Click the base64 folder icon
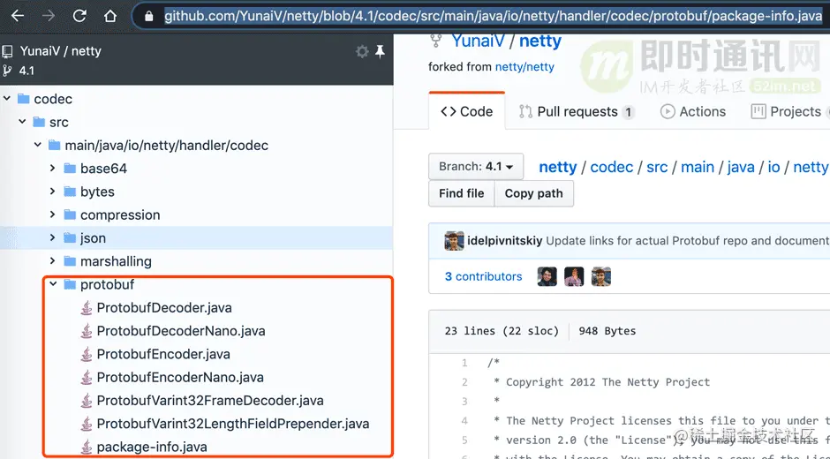Screen dimensions: 830x459 click(x=70, y=169)
